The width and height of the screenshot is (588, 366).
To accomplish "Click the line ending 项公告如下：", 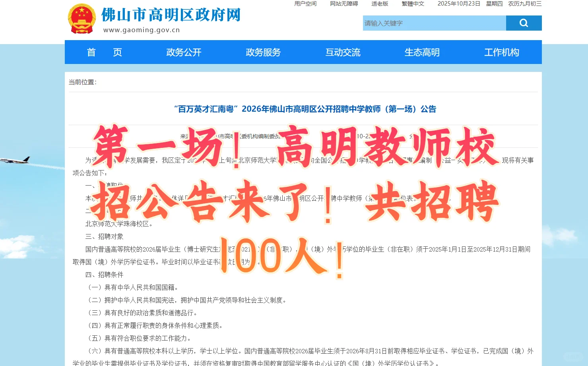I will click(x=90, y=173).
